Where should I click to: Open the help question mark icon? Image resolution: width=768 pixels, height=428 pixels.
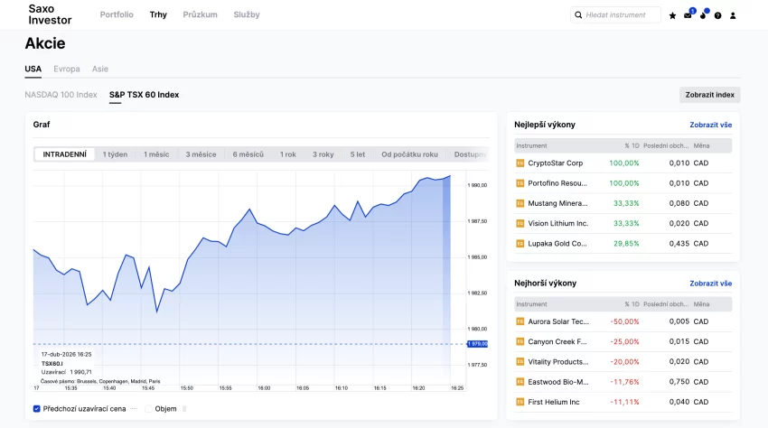pyautogui.click(x=717, y=15)
